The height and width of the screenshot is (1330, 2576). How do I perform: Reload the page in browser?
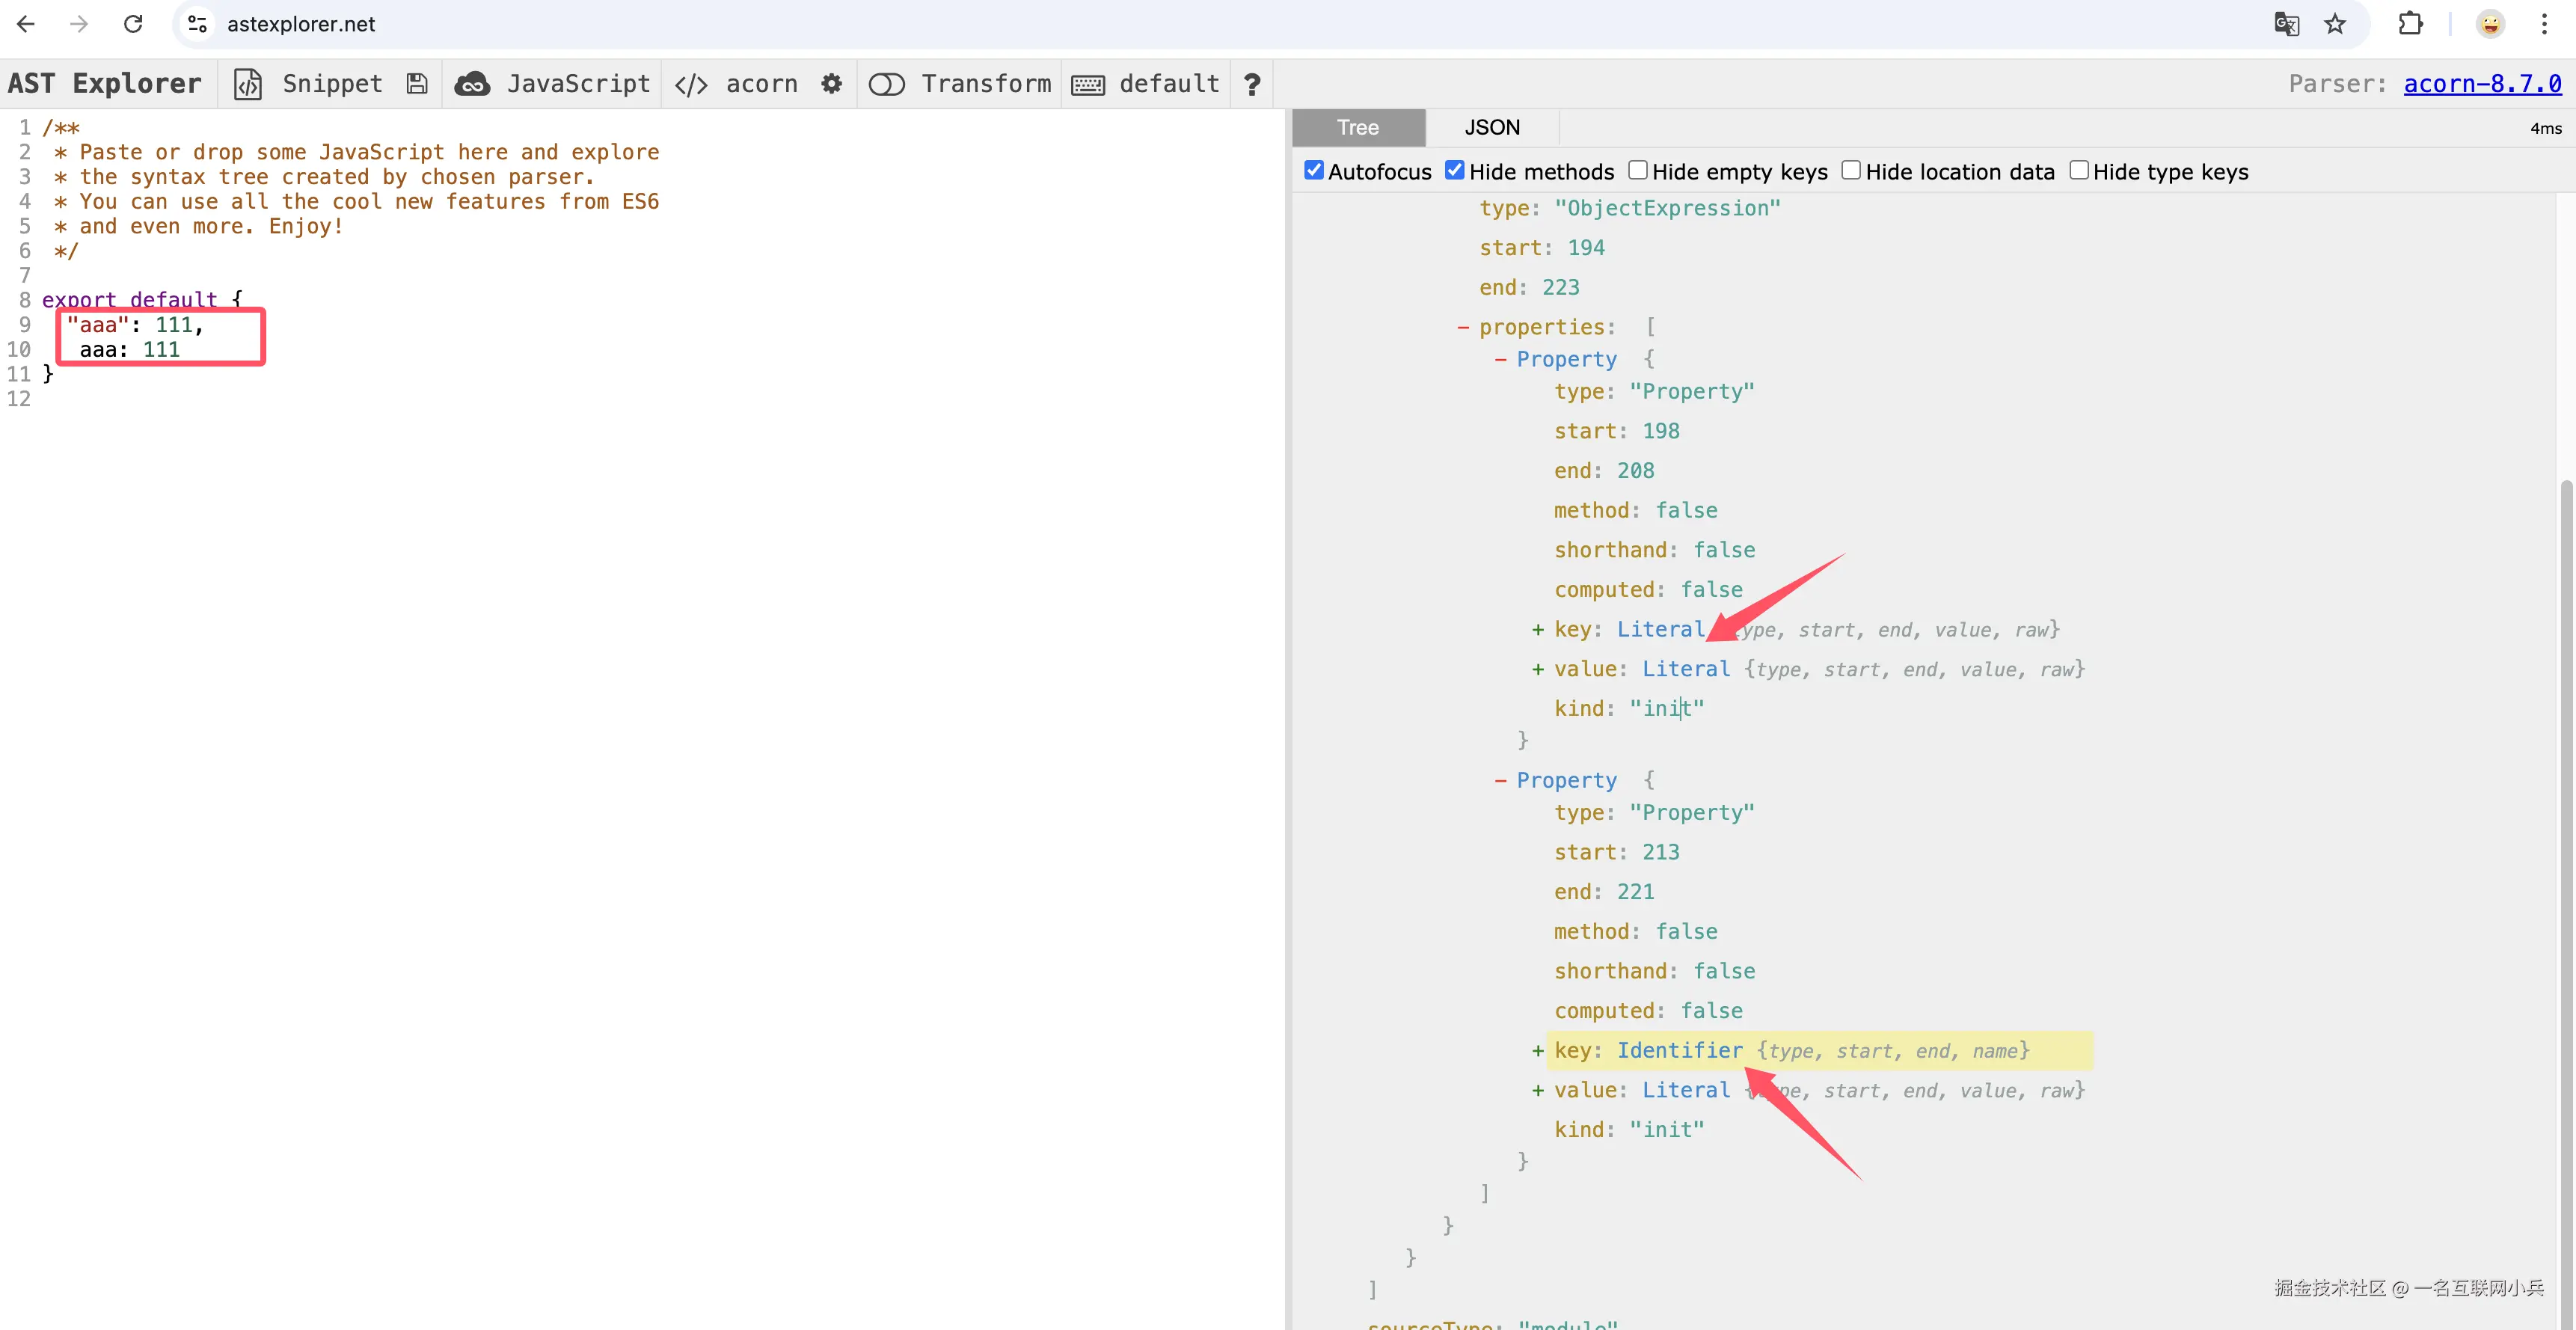(133, 24)
